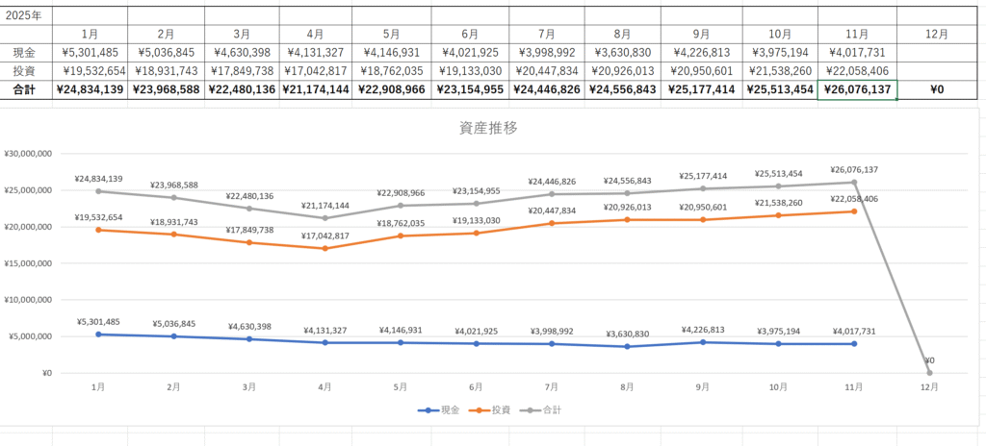Click the 12月 column header in the table
The width and height of the screenshot is (986, 446).
click(x=935, y=34)
